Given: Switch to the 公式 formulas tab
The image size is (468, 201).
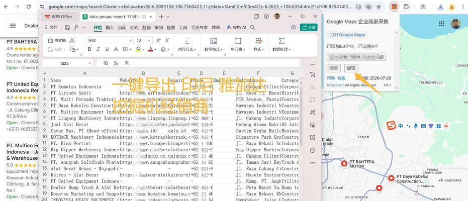Looking at the screenshot, I should (x=134, y=28).
